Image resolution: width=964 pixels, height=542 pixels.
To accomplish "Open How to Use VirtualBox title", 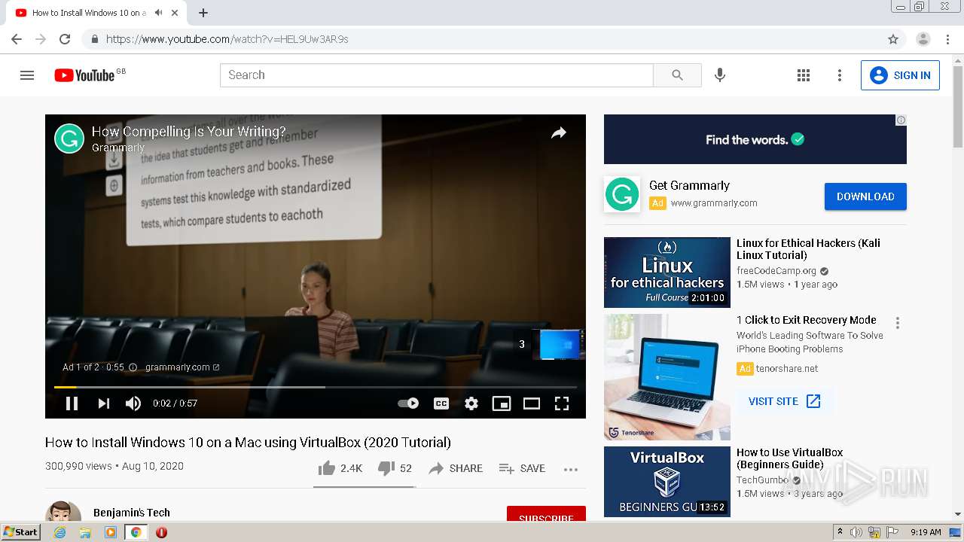I will pos(790,458).
